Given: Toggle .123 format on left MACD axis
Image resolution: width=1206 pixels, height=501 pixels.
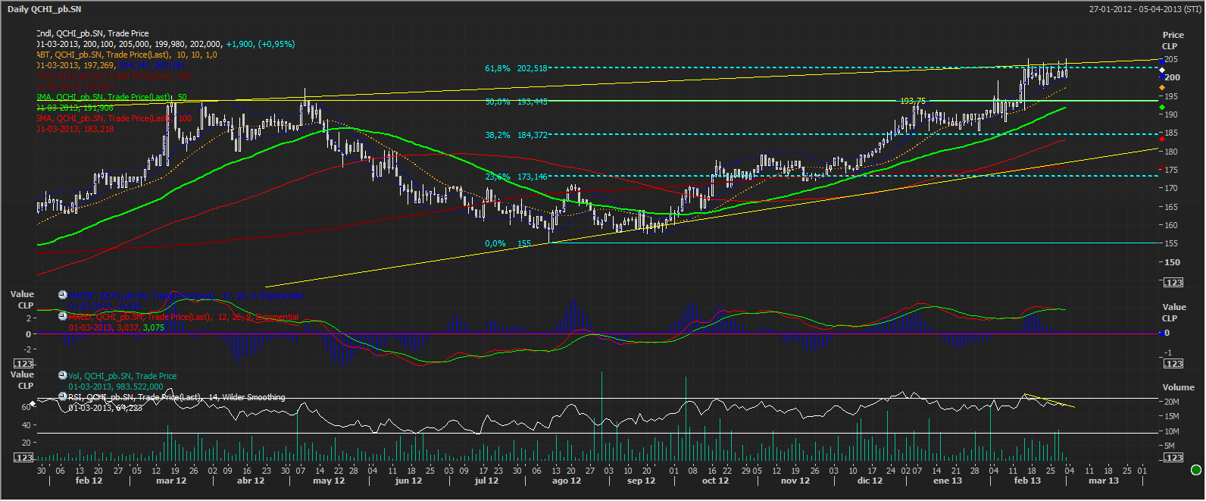Looking at the screenshot, I should (x=24, y=364).
